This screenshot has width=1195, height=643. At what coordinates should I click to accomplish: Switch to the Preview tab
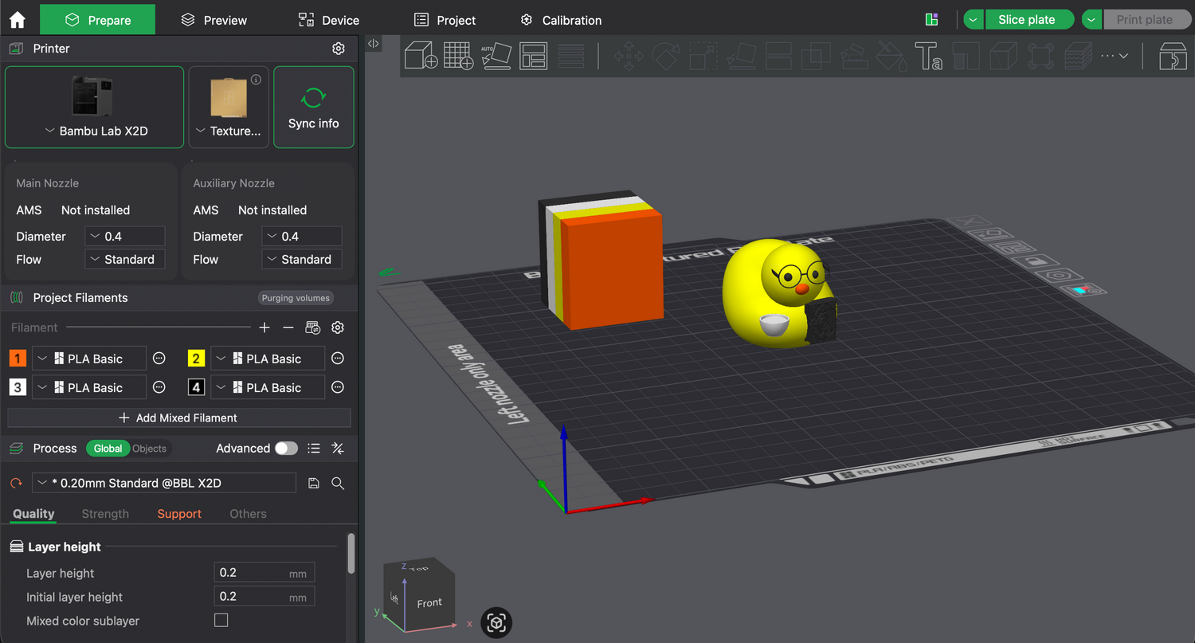tap(214, 20)
